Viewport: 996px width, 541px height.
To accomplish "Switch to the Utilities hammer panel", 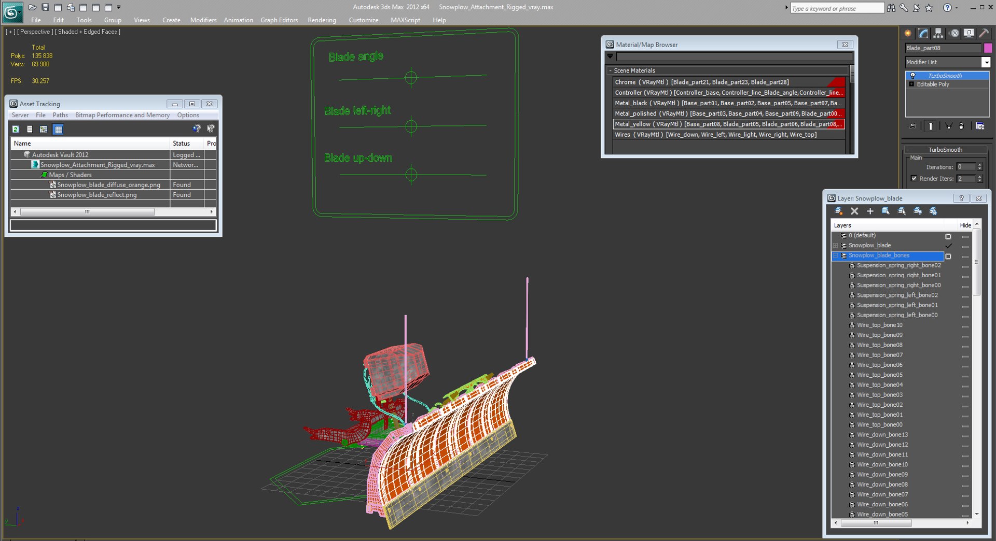I will tap(984, 33).
